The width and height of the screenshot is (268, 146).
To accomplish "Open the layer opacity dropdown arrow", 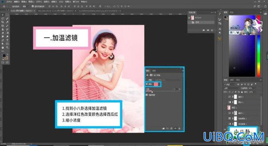I will pyautogui.click(x=255, y=88).
